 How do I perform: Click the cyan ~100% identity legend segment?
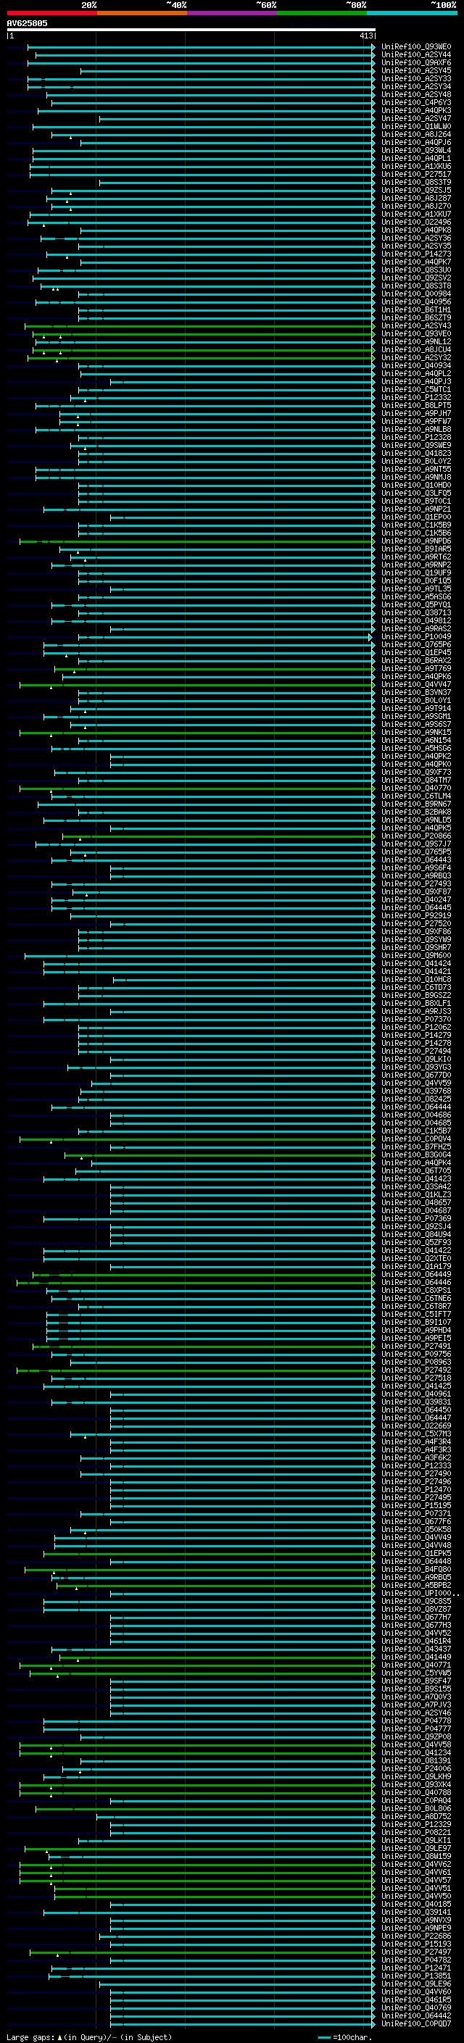coord(412,13)
